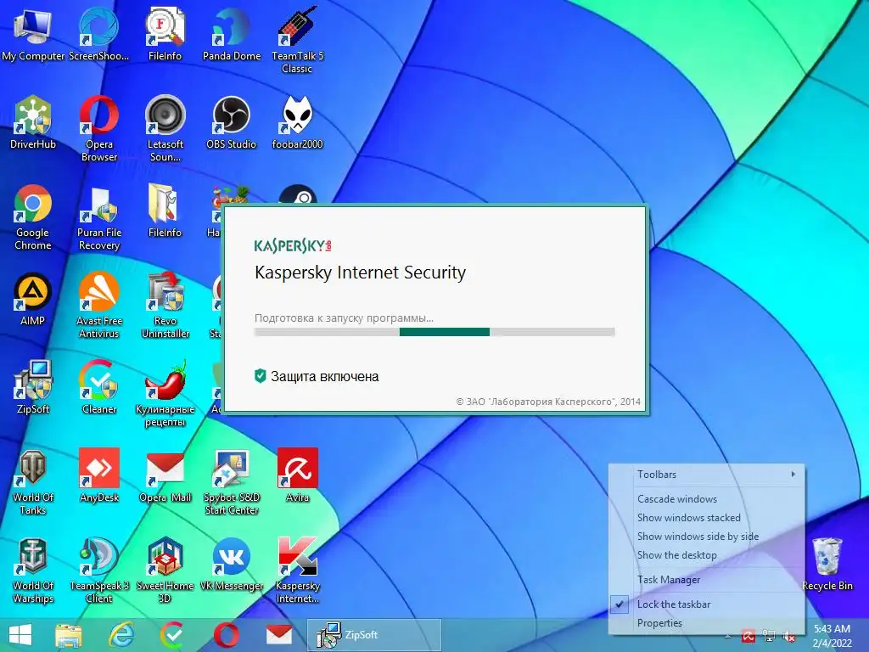
Task: Click the Подготовка к запуску программы text
Action: 344,318
